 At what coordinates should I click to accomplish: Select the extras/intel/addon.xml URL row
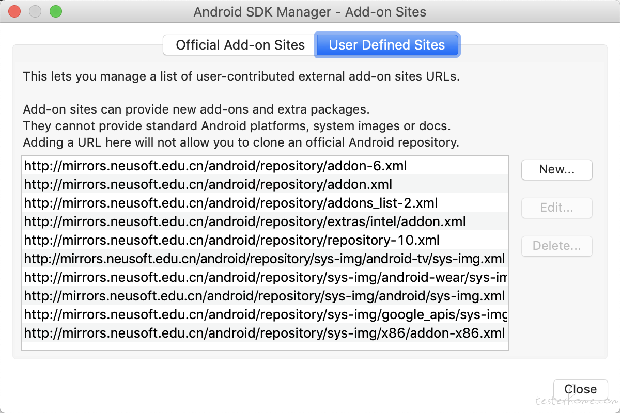(265, 221)
